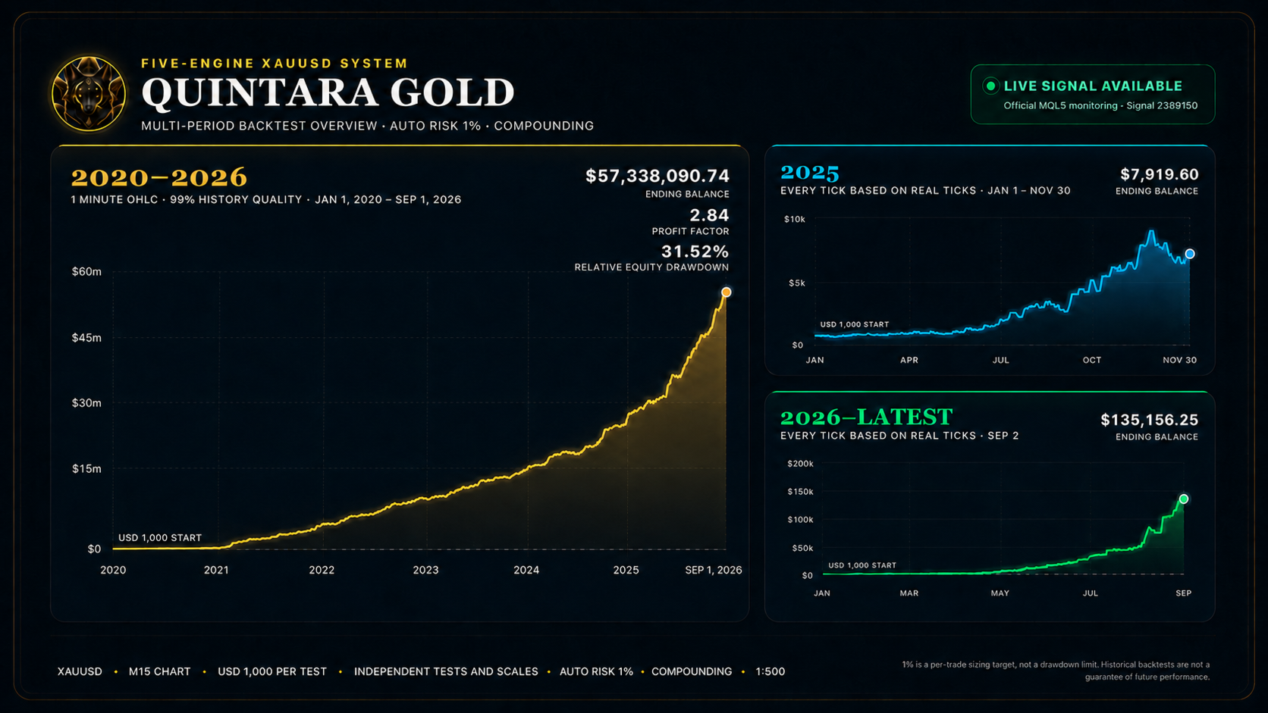Click the 31.52% relative equity drawdown value
The height and width of the screenshot is (713, 1268).
point(695,251)
